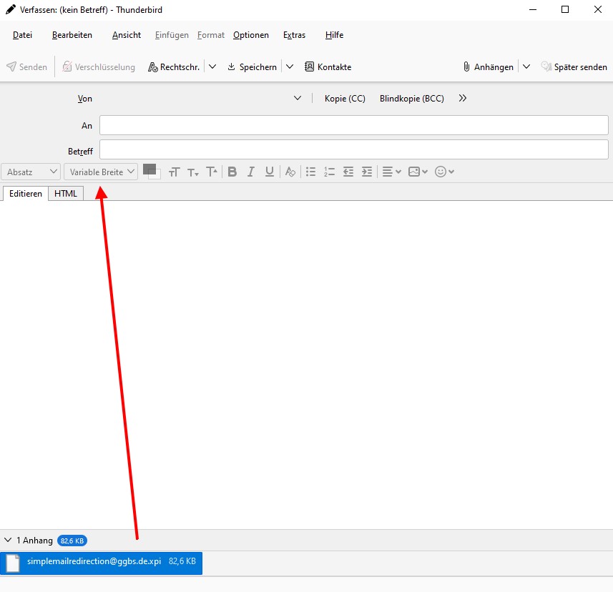Decrease text indent (outdent)
Image resolution: width=613 pixels, height=592 pixels.
coord(348,172)
